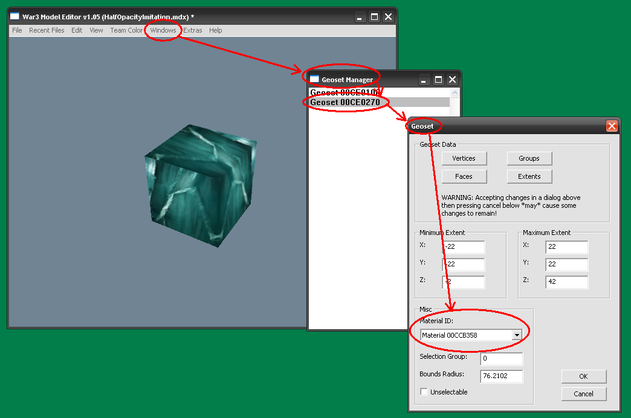
Task: Click the textured cube in the viewport
Action: [201, 185]
